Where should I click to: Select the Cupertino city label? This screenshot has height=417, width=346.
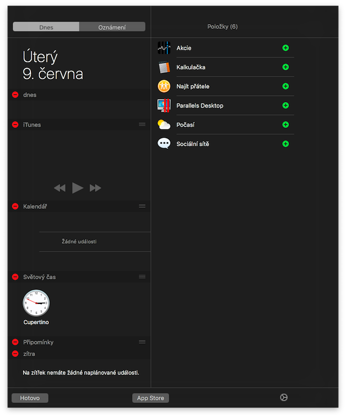click(x=36, y=322)
